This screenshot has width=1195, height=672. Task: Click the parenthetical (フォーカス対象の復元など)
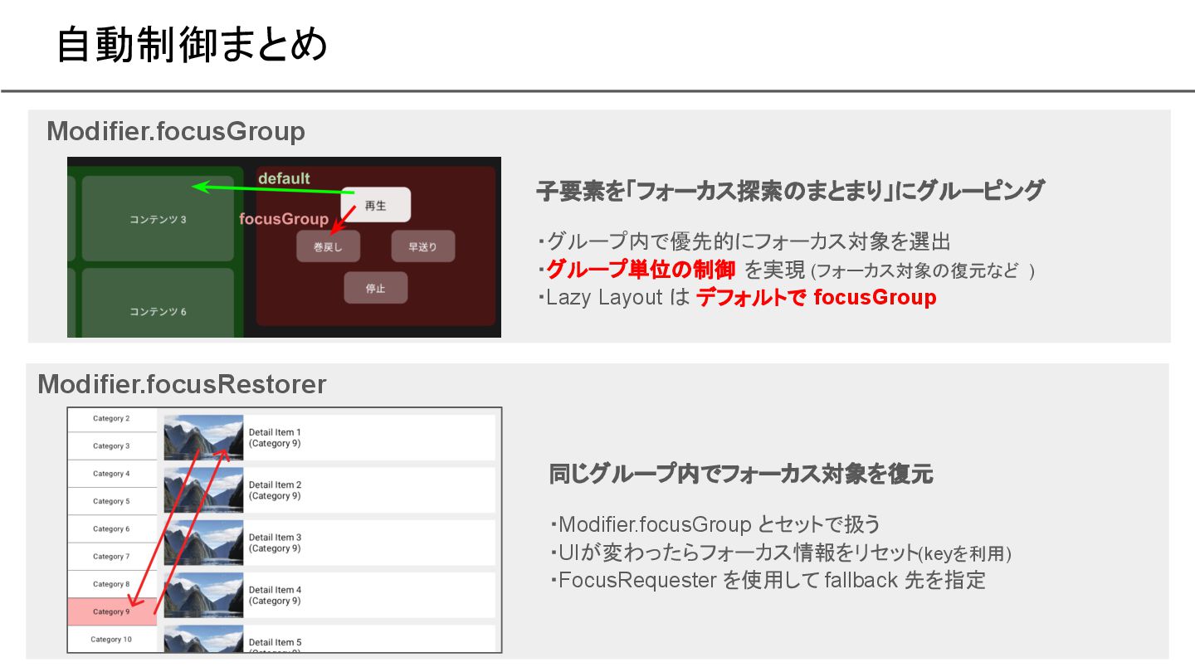[922, 270]
